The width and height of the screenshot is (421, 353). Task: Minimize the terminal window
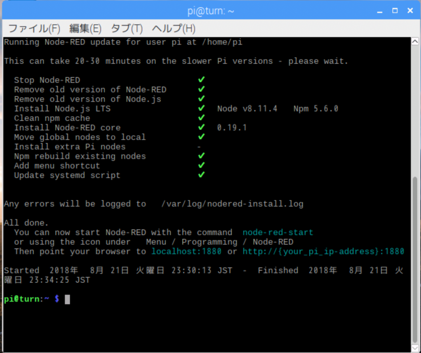[379, 11]
